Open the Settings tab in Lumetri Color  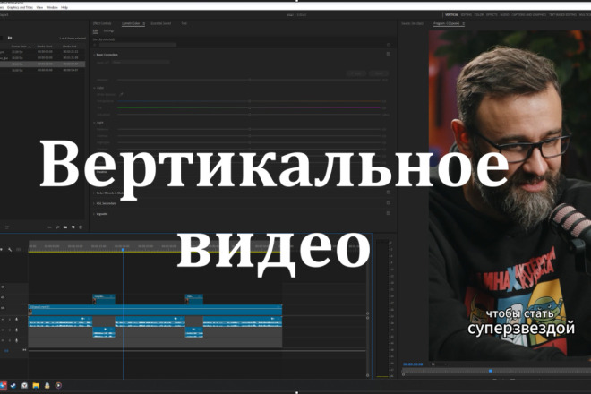point(108,31)
